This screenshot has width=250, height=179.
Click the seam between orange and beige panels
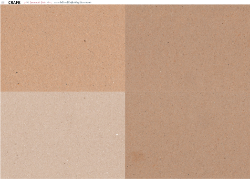[63, 92]
